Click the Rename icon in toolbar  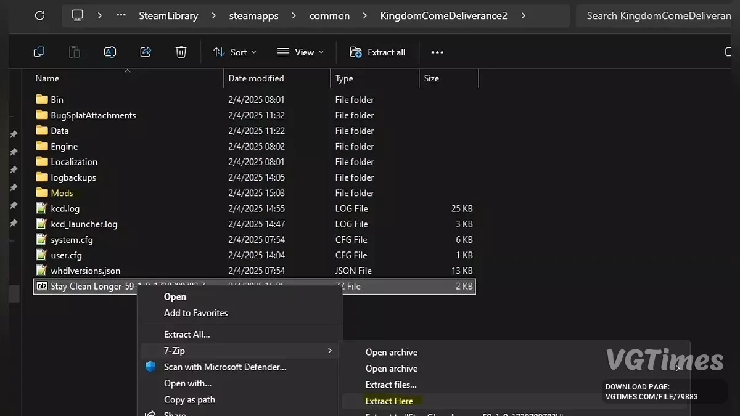tap(110, 52)
